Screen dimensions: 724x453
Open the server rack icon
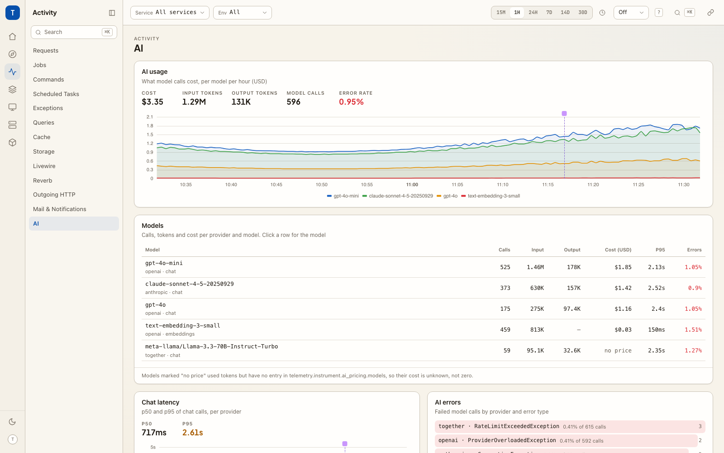point(13,125)
